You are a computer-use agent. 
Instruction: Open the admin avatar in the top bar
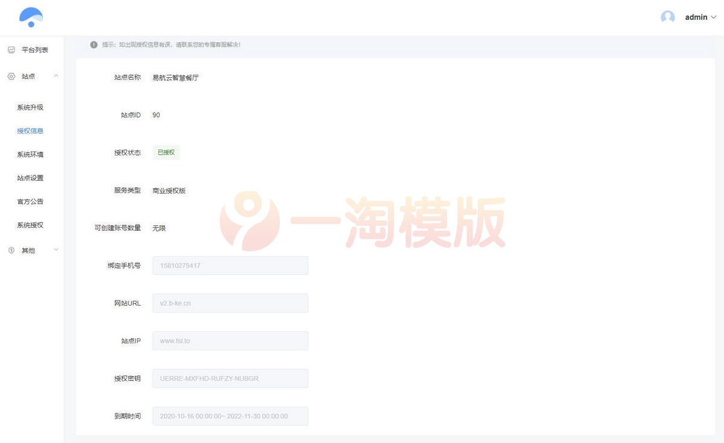667,17
